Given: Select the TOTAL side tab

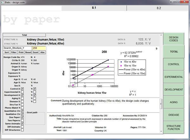Looking at the screenshot, I should [x=174, y=52].
